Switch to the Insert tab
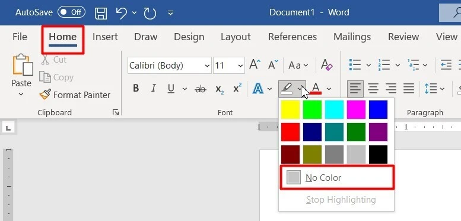The image size is (461, 221). 105,37
